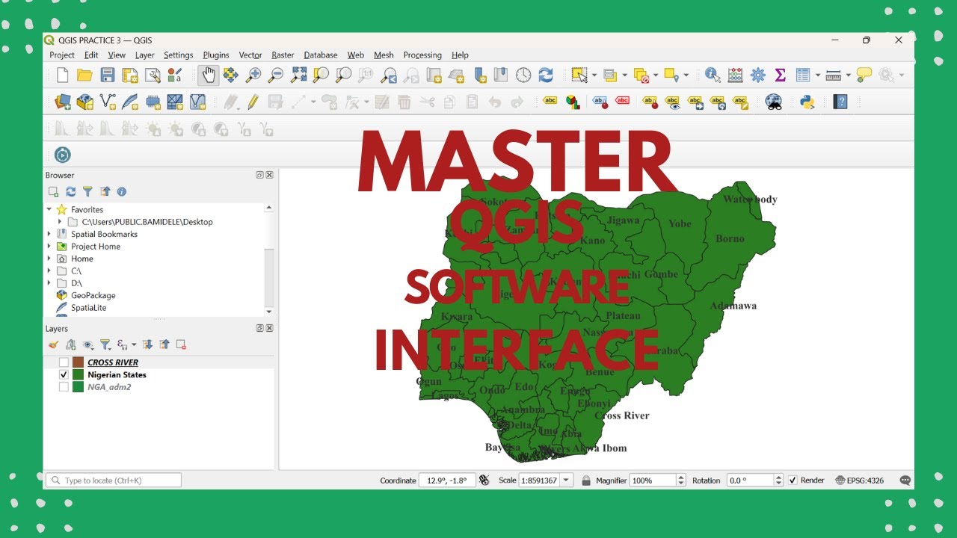Open the Measure tool dropdown arrow
Viewport: 957px width, 538px height.
849,75
